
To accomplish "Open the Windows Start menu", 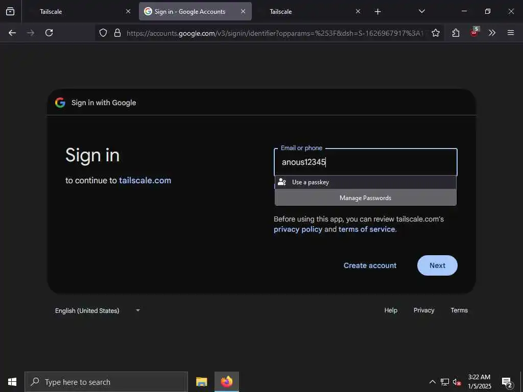I will [12, 382].
